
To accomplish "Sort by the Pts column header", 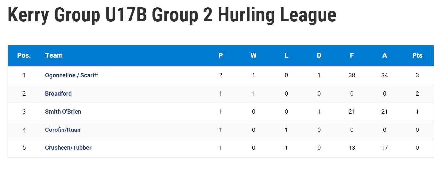I will point(417,55).
